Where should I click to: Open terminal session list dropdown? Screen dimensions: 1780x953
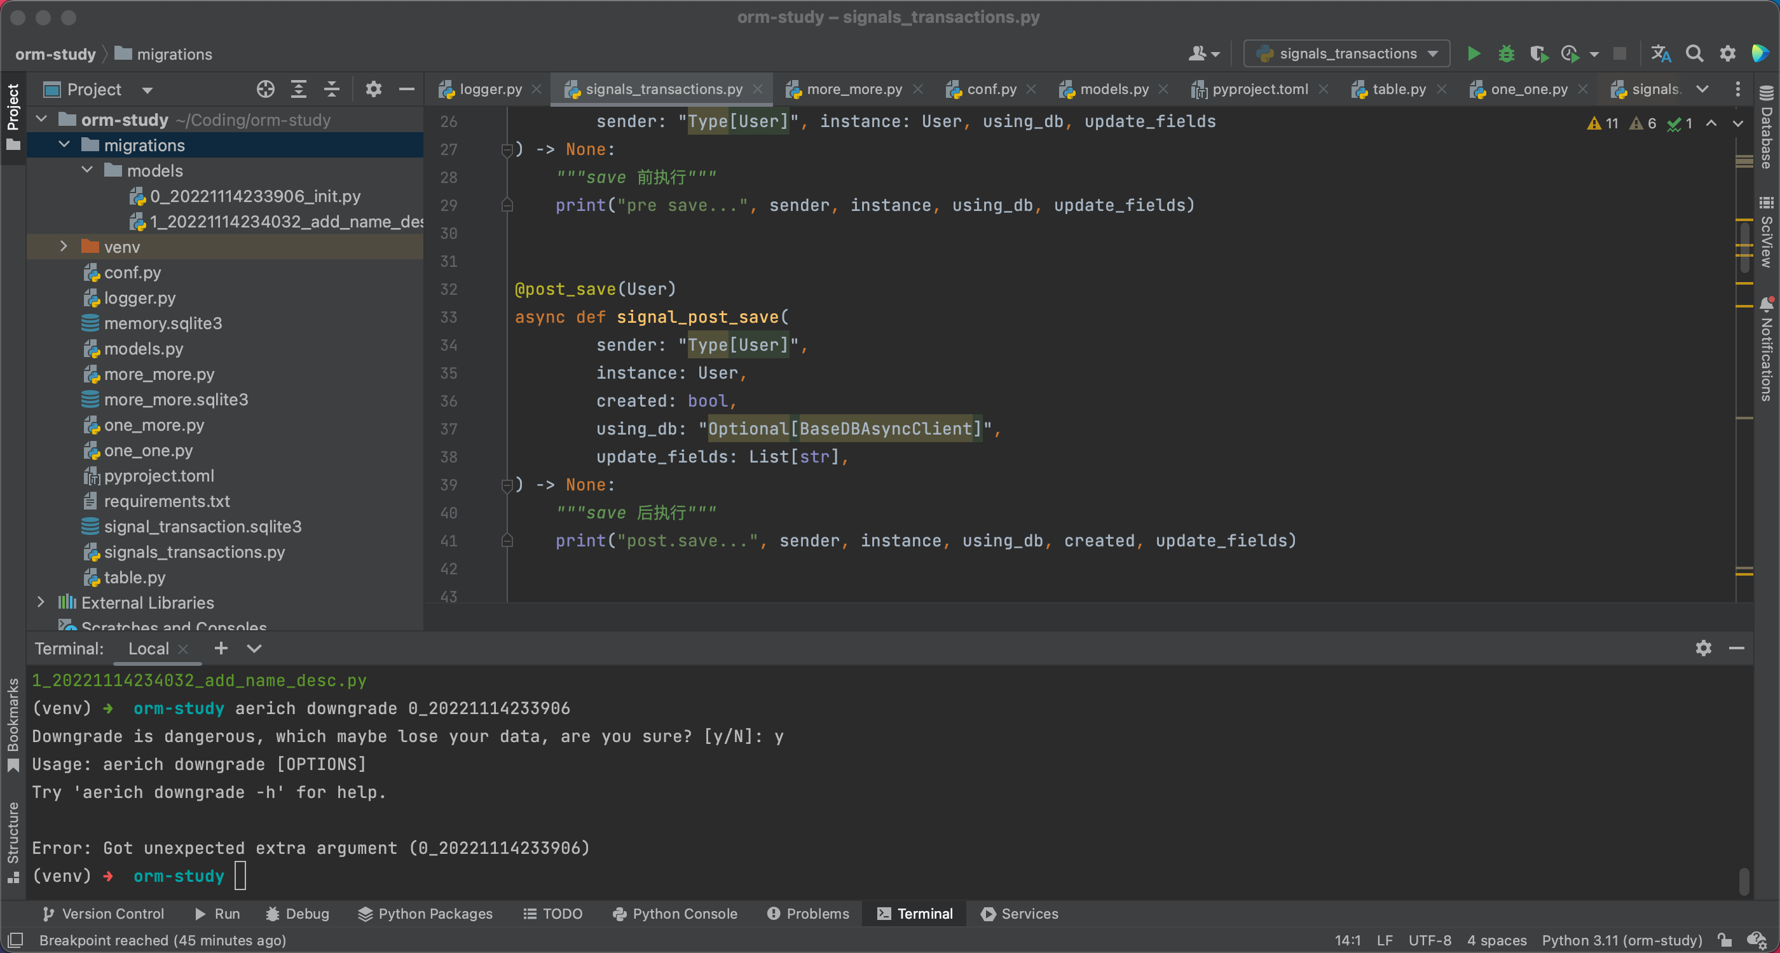(254, 648)
